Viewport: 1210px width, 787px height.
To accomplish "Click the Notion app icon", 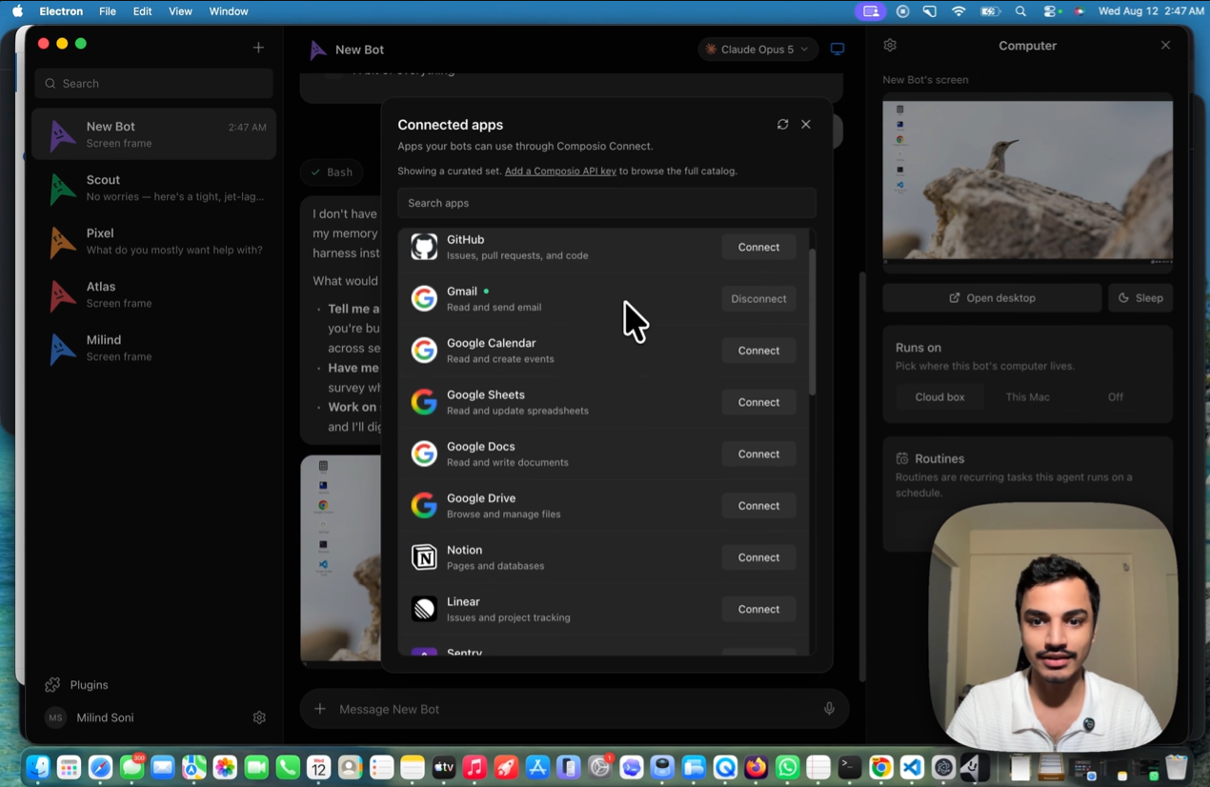I will (424, 557).
